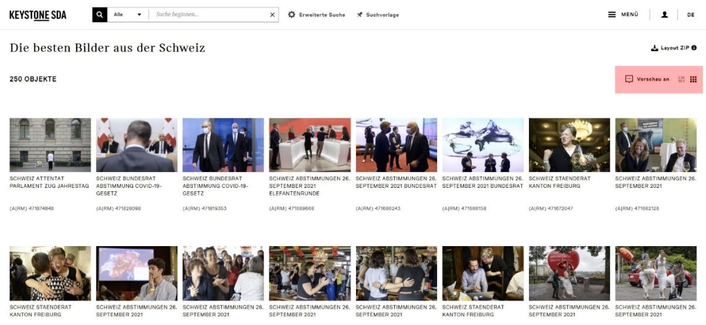Open Erweiterte Suche gear settings
The image size is (706, 325).
292,15
